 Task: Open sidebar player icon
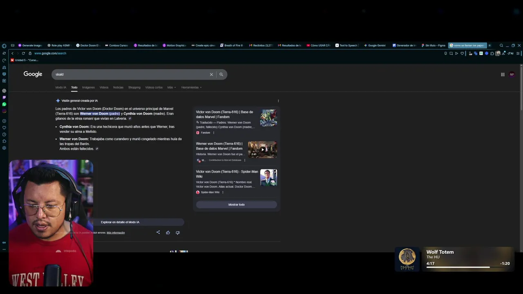(4, 121)
